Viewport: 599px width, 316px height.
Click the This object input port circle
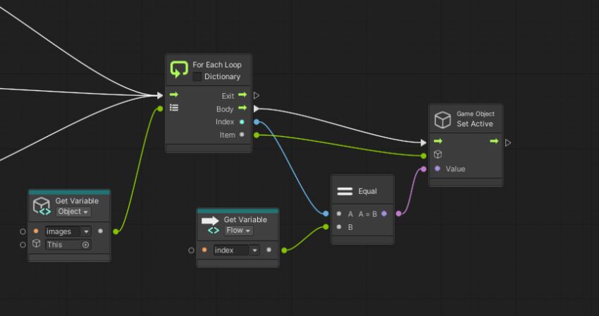click(x=23, y=245)
